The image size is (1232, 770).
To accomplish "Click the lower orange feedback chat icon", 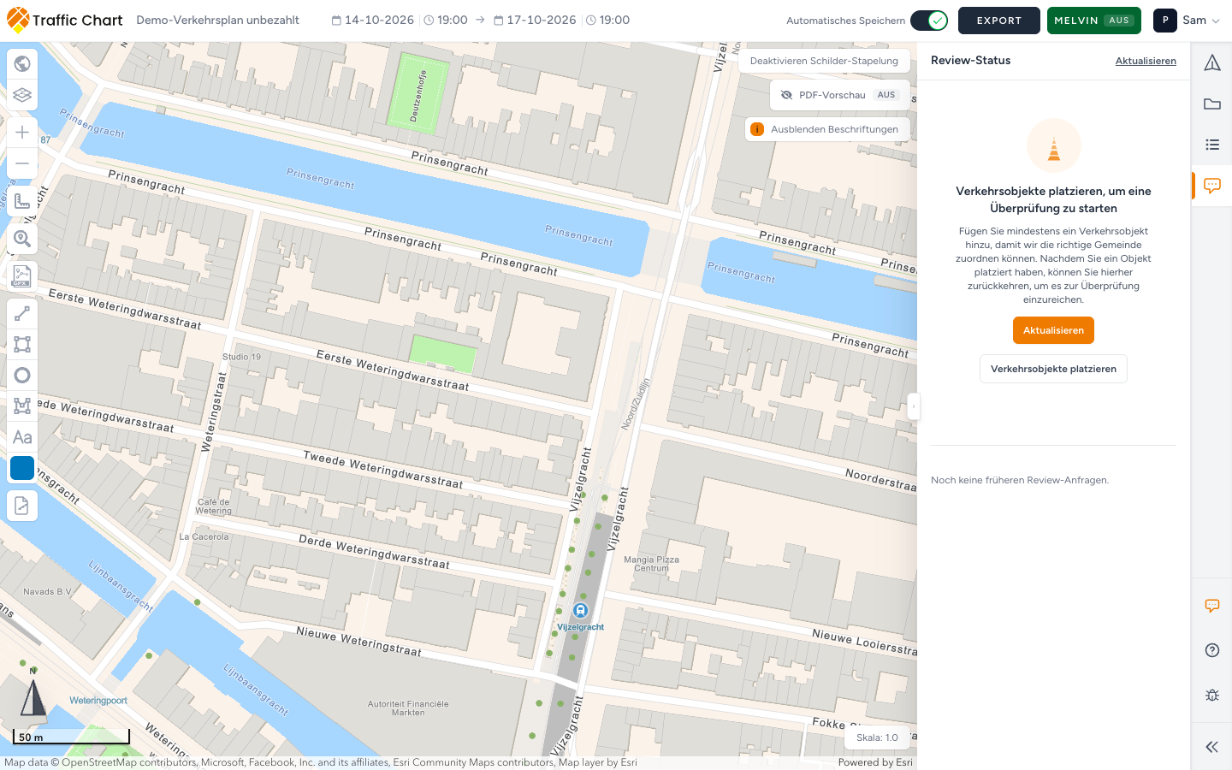I will tap(1212, 606).
